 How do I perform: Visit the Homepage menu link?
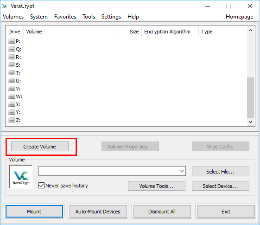[x=240, y=17]
